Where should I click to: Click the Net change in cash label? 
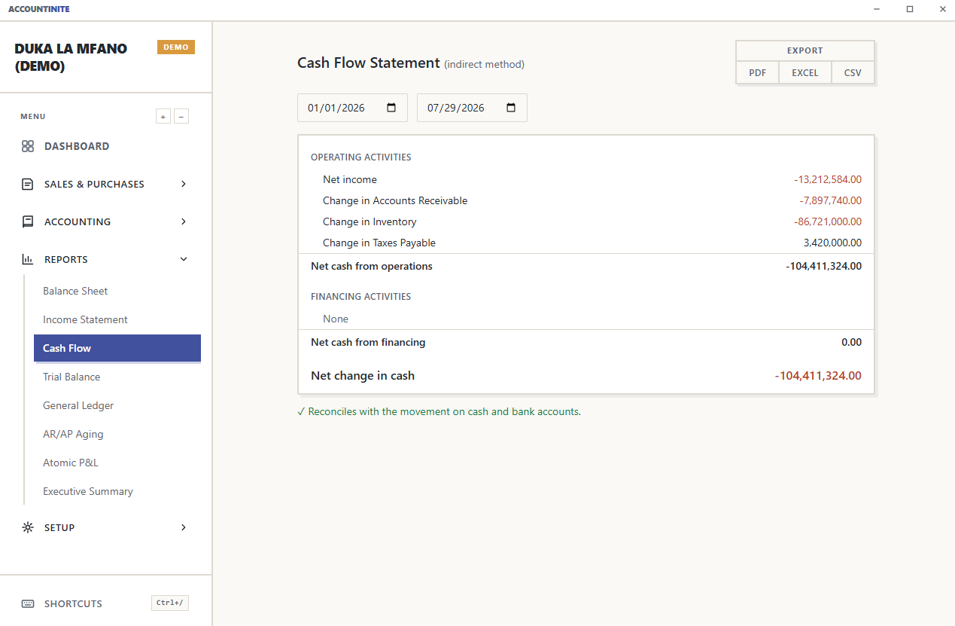(363, 375)
